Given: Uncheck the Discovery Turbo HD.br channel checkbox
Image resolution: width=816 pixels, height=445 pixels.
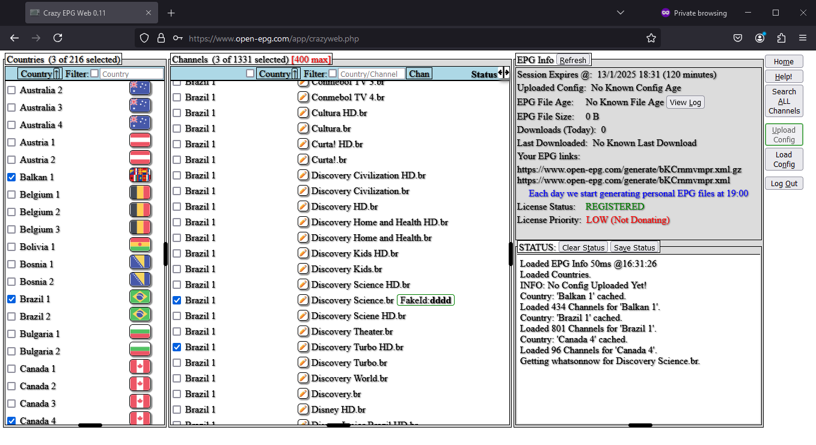Looking at the screenshot, I should [177, 347].
